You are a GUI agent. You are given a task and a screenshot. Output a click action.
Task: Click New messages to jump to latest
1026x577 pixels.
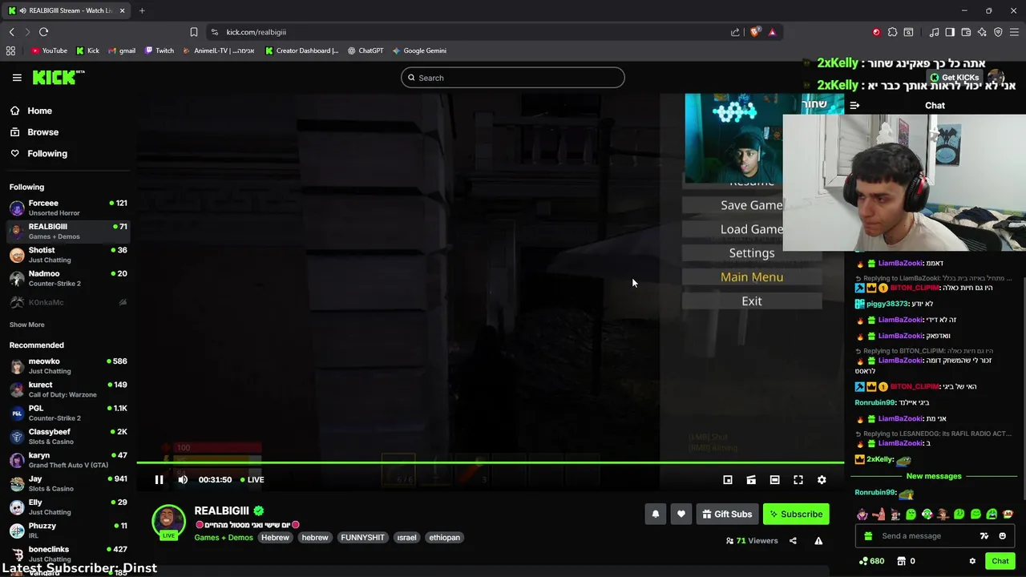click(x=933, y=476)
